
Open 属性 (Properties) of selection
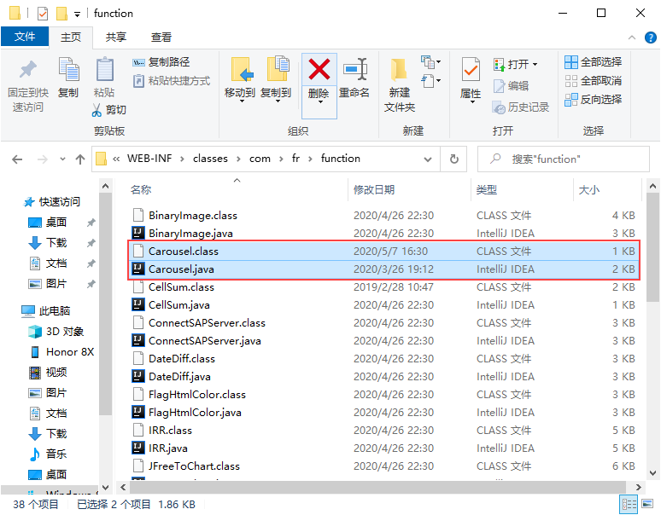coord(471,80)
